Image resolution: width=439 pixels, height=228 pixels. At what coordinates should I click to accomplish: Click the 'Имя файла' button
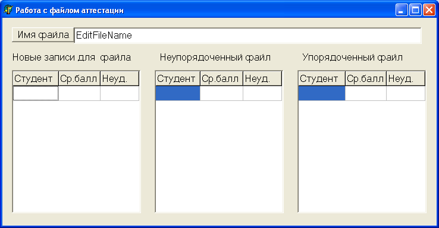coord(43,35)
